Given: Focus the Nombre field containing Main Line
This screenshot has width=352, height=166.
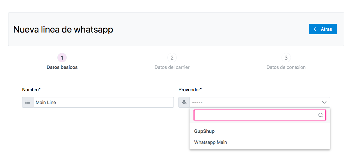Looking at the screenshot, I should [x=103, y=102].
